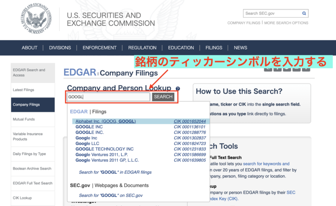Image resolution: width=336 pixels, height=206 pixels.
Task: Select EDGAR Search and Access in sidebar
Action: [x=33, y=73]
